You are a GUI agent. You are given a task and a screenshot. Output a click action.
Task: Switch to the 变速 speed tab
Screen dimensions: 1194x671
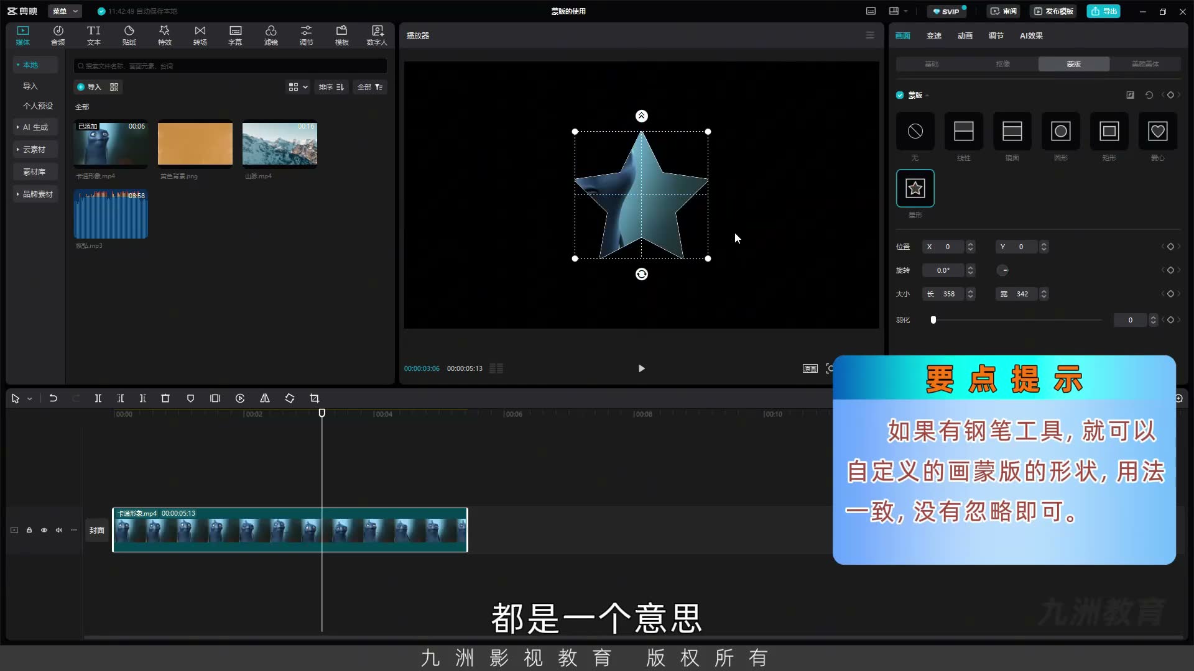pos(933,36)
